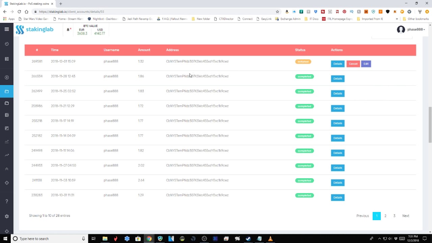
Task: Open the Exchange Admin bookmark
Action: (x=288, y=19)
